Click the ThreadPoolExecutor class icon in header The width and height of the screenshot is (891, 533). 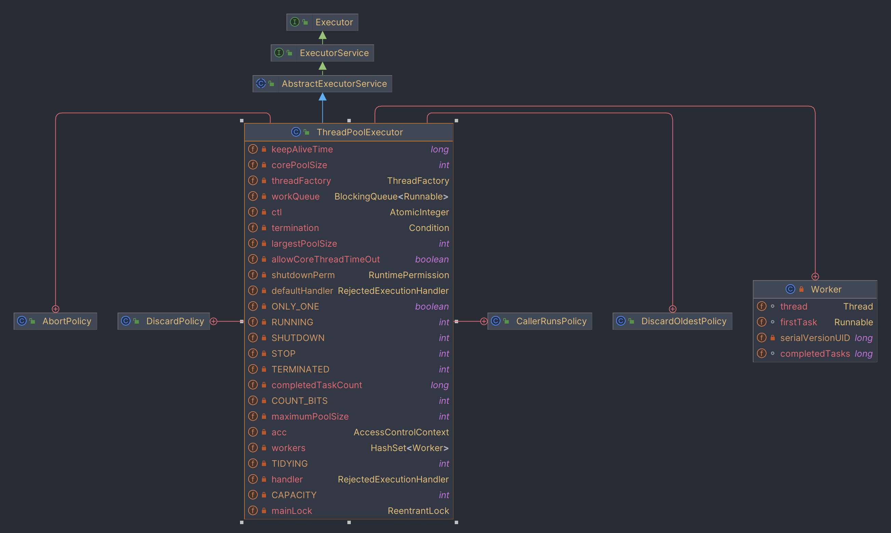(x=296, y=132)
